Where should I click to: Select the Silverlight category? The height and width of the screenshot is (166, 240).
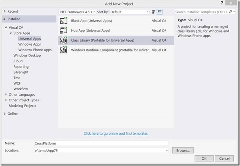click(21, 72)
